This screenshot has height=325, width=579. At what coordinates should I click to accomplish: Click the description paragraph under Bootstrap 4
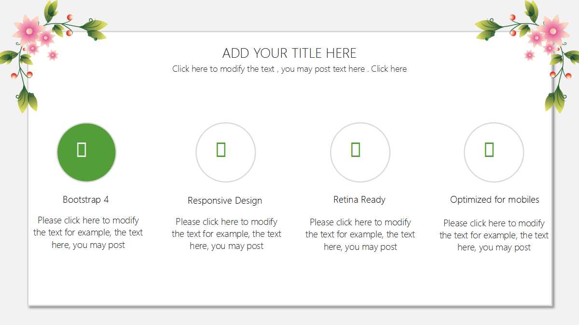(88, 233)
